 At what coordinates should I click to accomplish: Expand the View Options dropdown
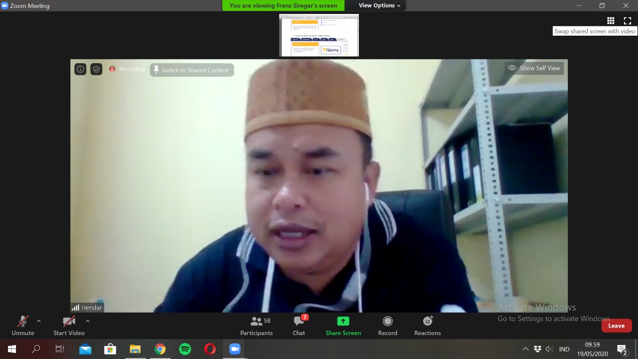tap(379, 5)
